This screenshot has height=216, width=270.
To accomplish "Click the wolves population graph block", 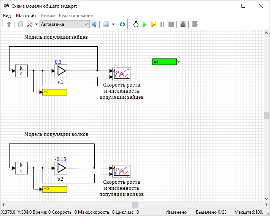I will (122, 171).
